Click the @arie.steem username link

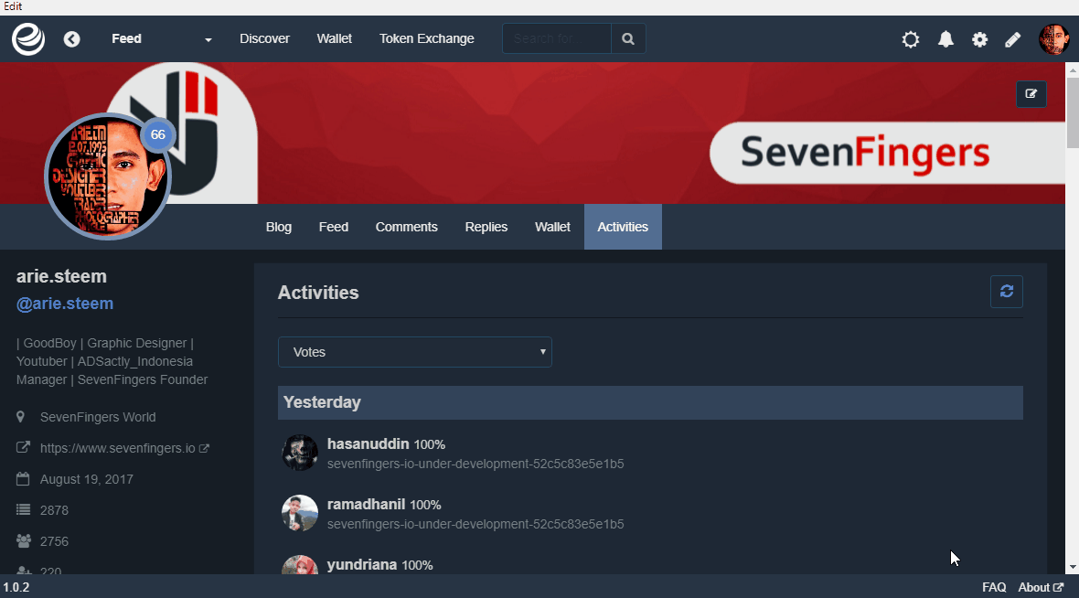[65, 304]
